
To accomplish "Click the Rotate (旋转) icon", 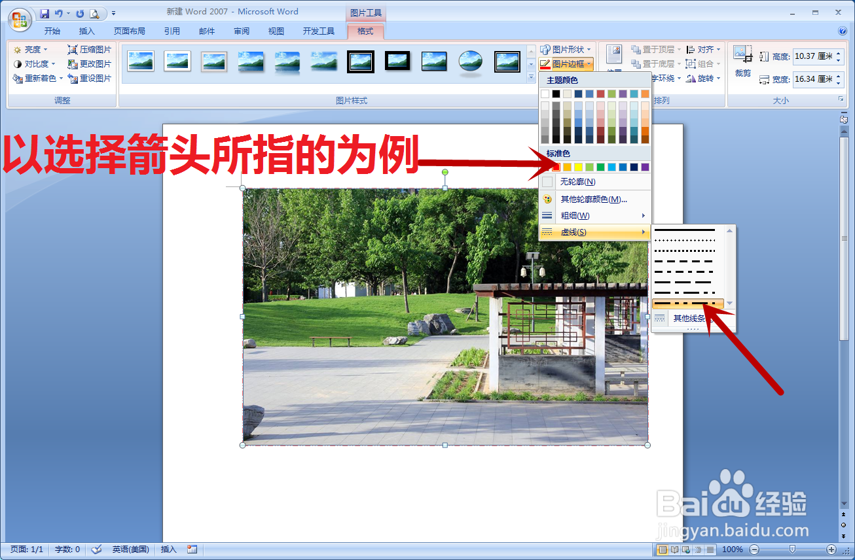I will click(x=706, y=78).
